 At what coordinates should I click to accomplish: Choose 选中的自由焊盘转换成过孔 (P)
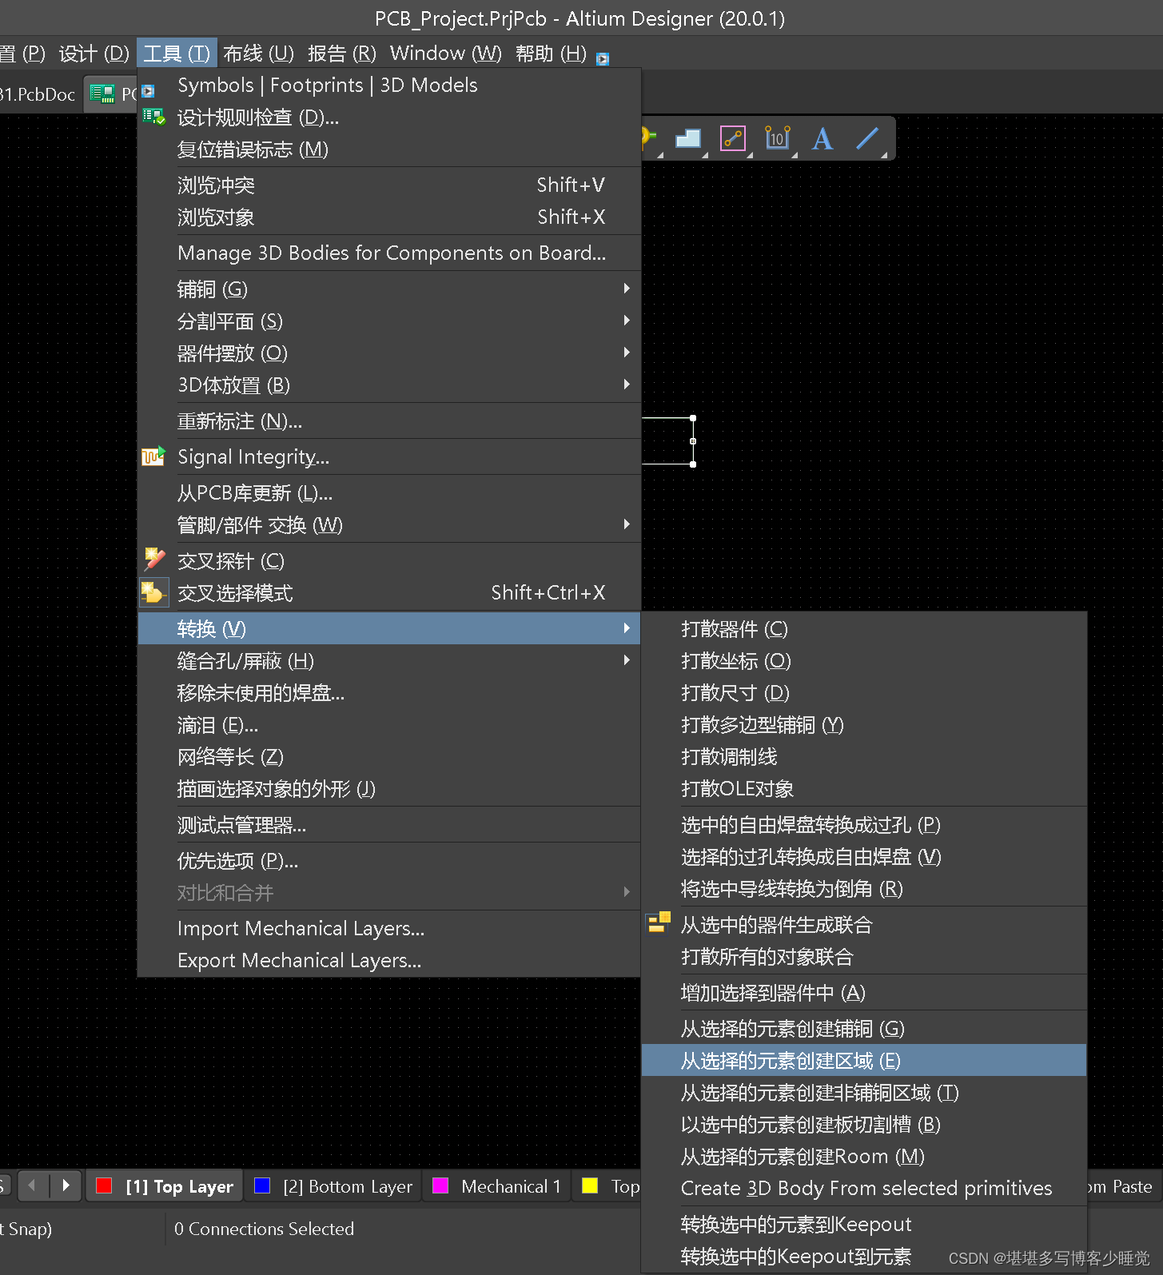(864, 824)
